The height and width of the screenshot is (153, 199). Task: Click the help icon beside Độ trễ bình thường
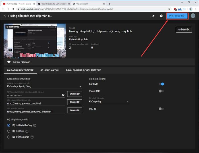(35, 125)
